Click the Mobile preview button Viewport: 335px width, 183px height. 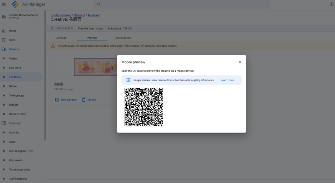click(89, 100)
